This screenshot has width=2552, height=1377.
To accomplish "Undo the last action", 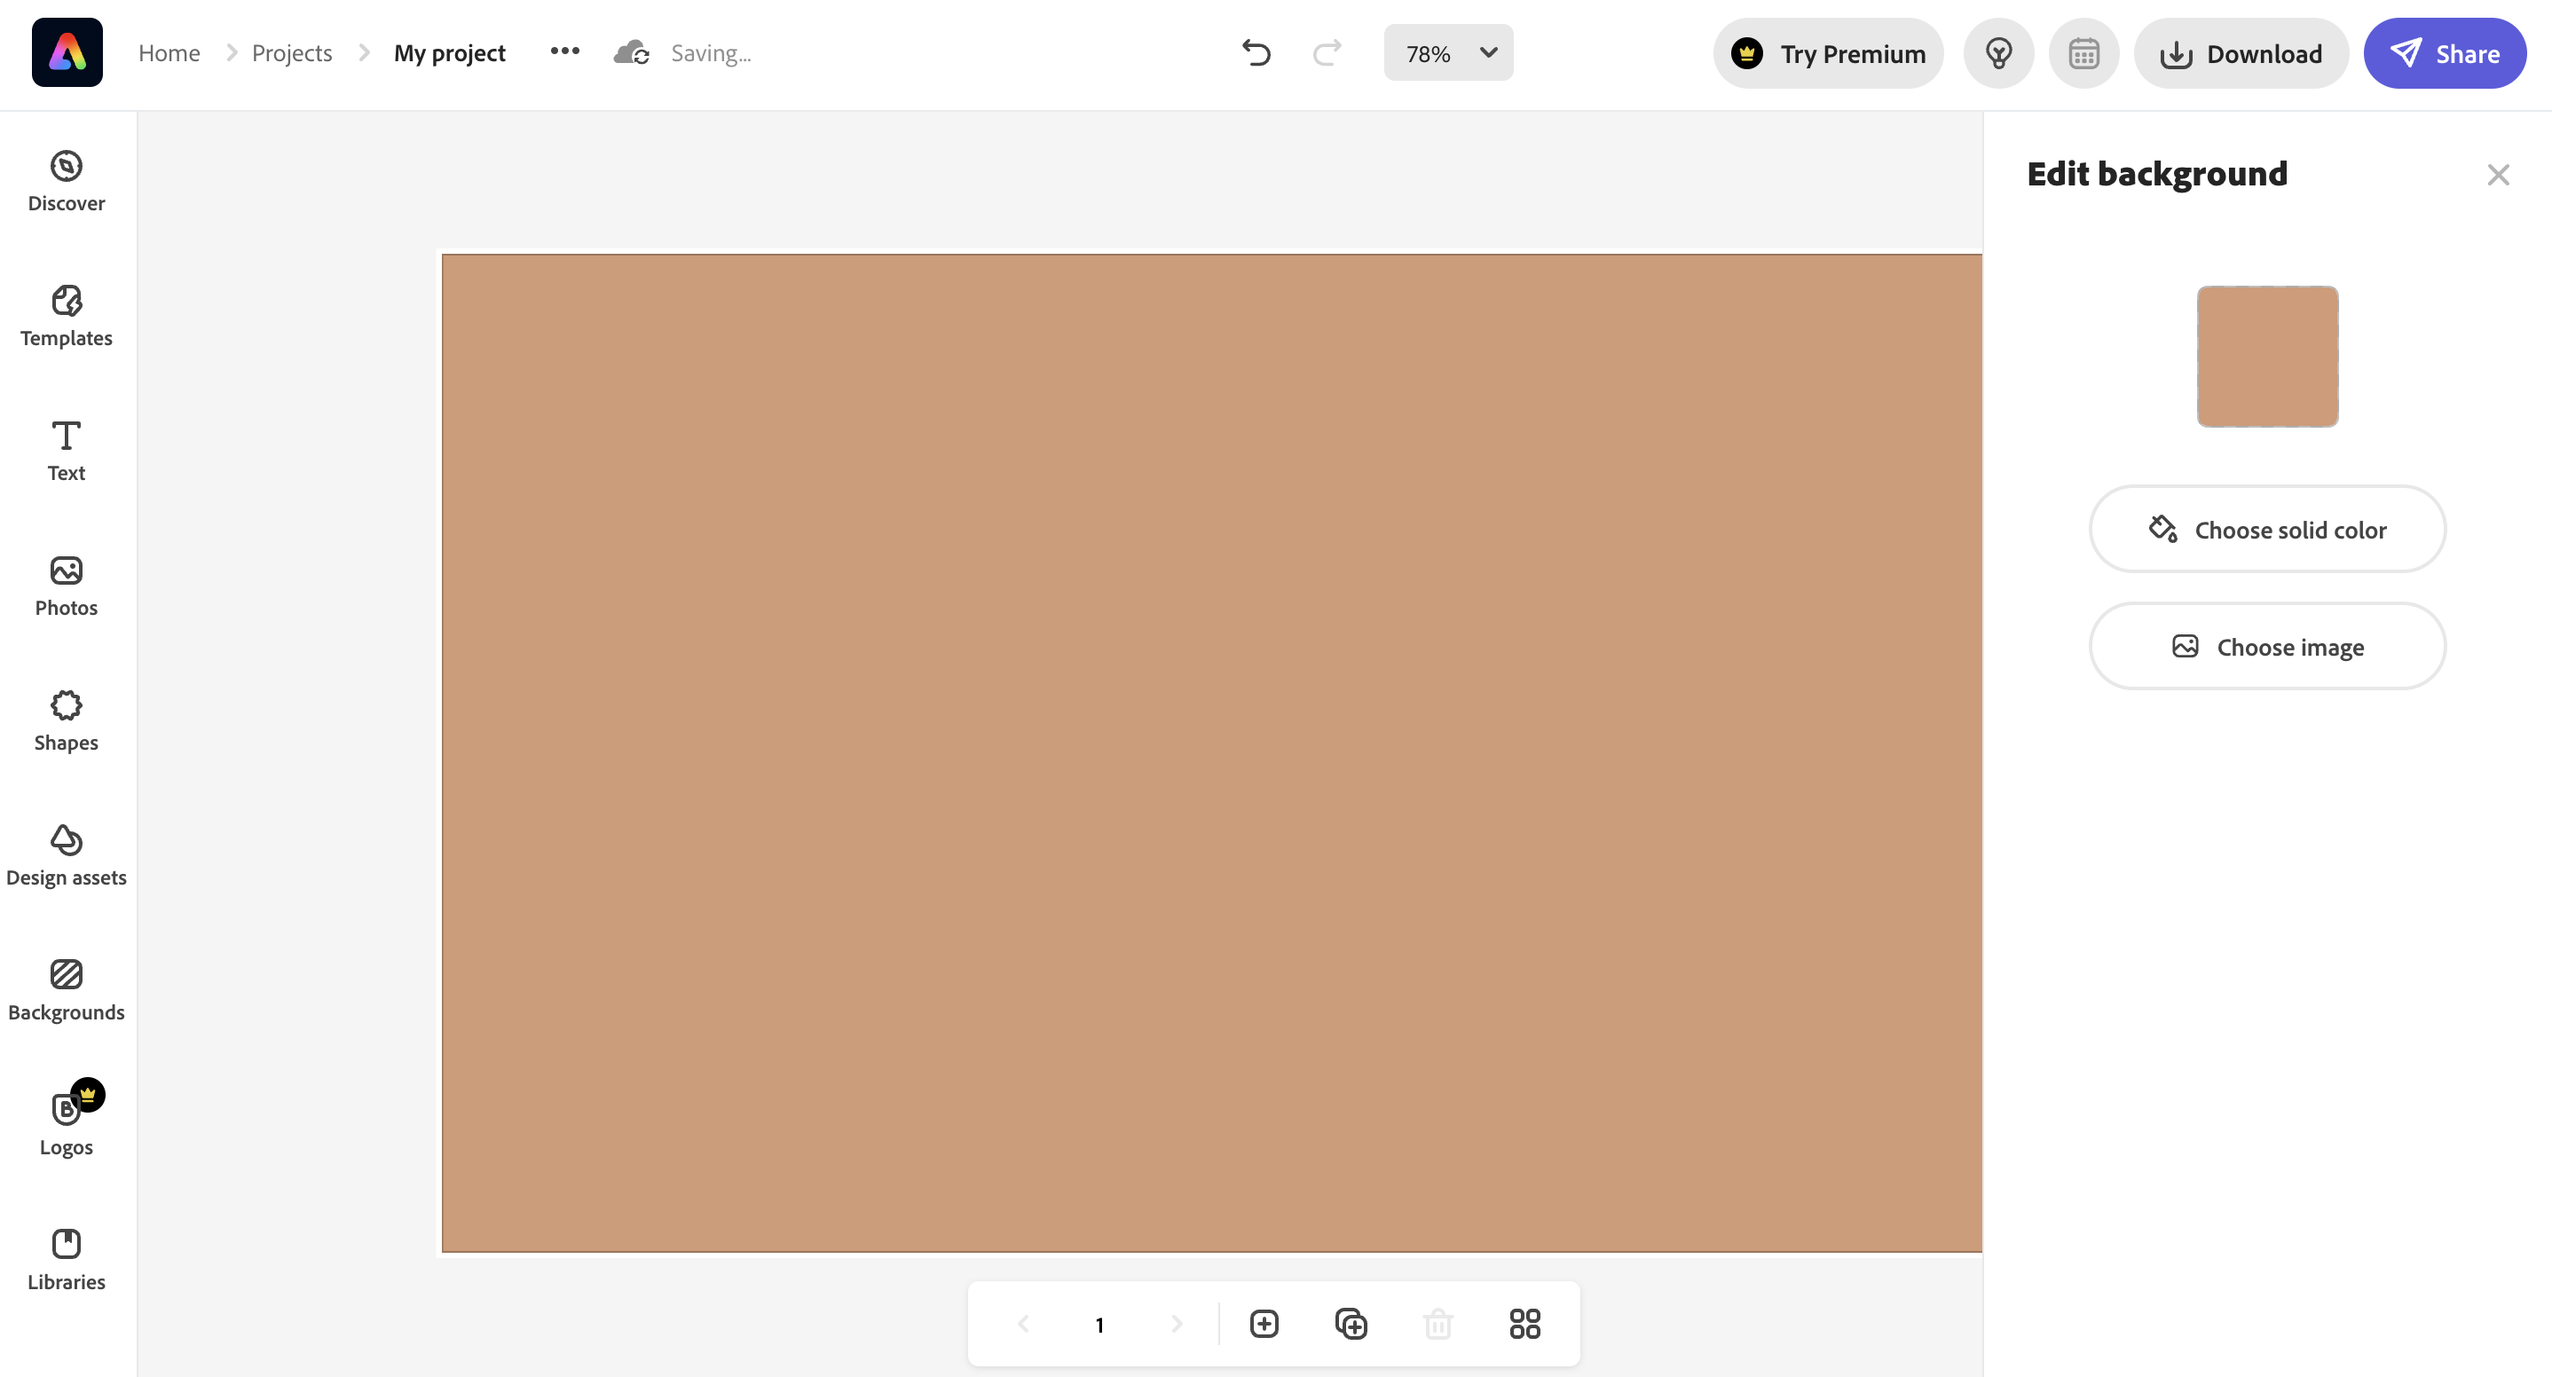I will 1256,52.
